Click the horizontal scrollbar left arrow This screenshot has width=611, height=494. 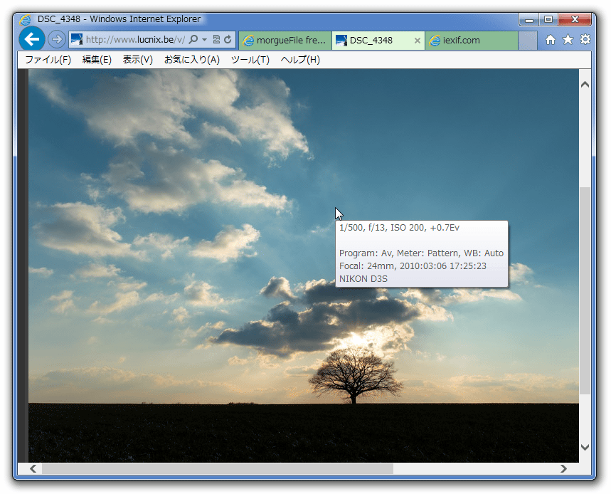[x=33, y=468]
